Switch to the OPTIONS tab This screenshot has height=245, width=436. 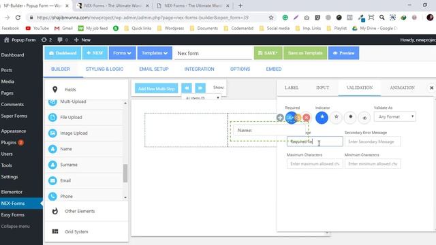pyautogui.click(x=240, y=69)
